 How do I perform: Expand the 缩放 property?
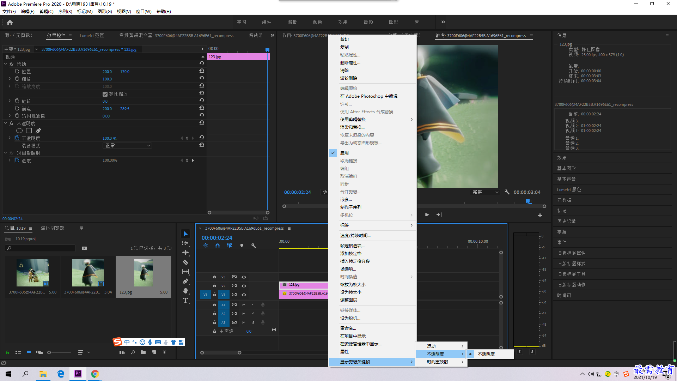tap(10, 79)
